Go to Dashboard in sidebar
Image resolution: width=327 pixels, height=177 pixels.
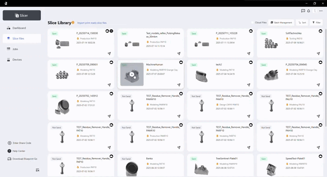click(19, 28)
